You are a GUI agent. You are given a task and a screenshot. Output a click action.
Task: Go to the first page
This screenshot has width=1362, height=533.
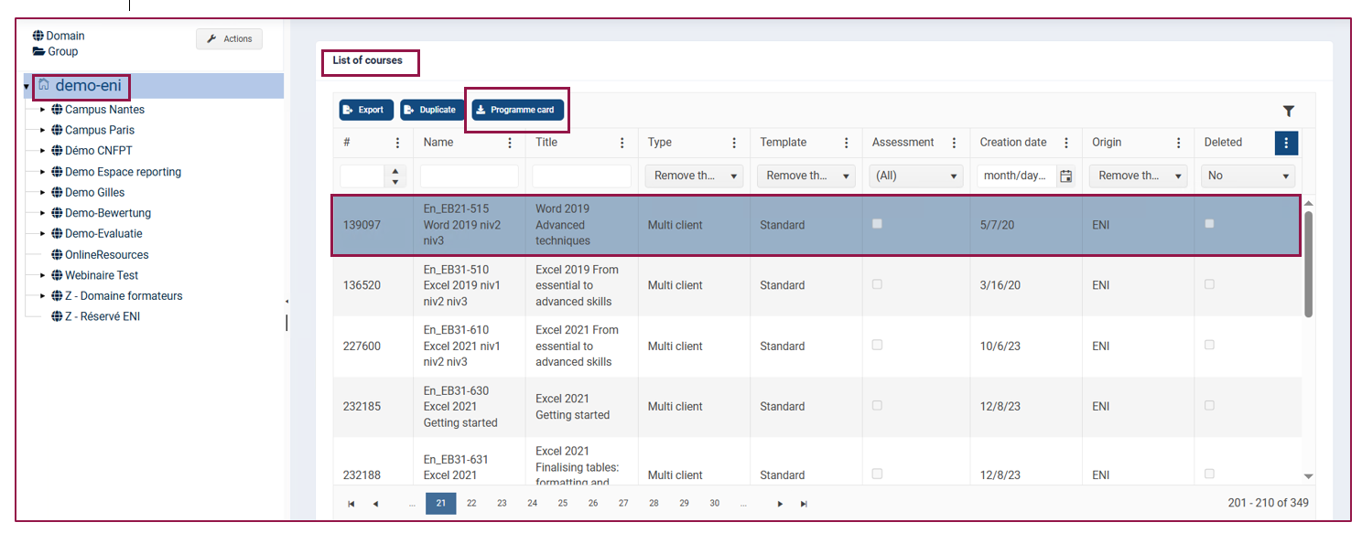click(x=351, y=504)
